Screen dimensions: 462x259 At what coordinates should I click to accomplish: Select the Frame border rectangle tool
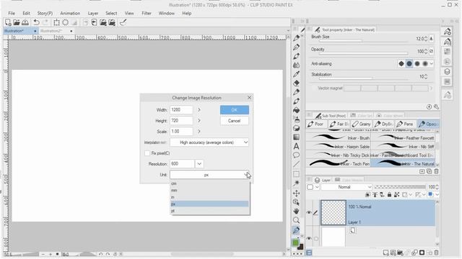[x=297, y=174]
